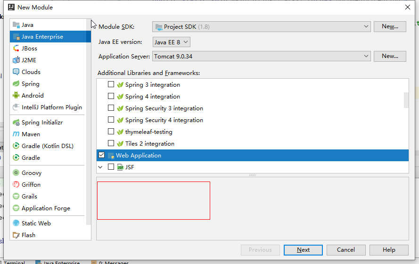Uncheck the Web Application checkbox

(101, 155)
